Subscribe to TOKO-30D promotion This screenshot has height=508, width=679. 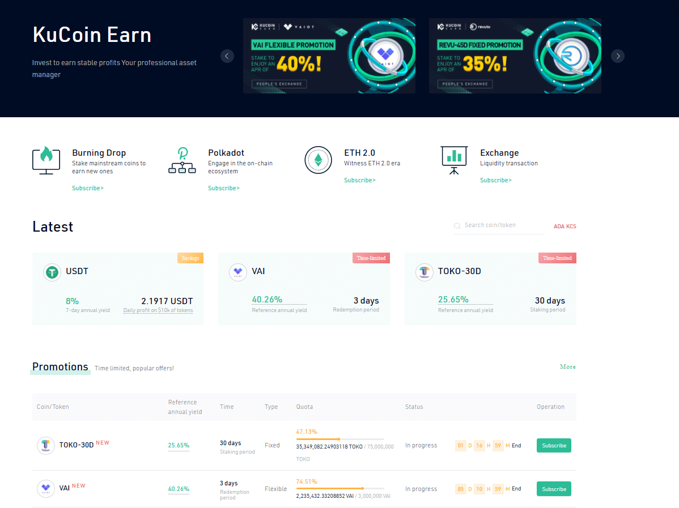pos(554,446)
